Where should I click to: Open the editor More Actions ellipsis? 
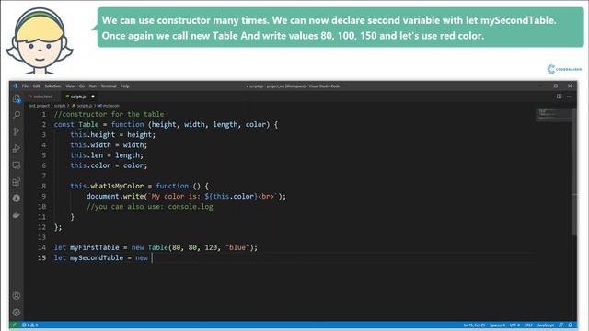[569, 97]
